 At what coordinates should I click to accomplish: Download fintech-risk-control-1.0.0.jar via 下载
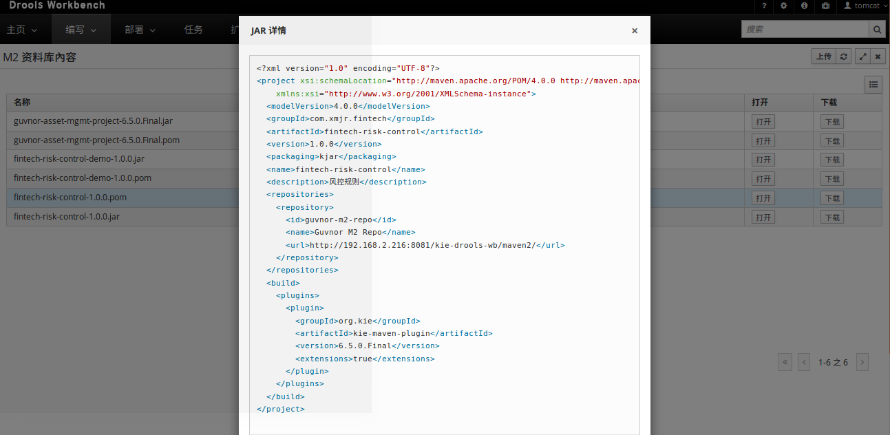point(832,217)
